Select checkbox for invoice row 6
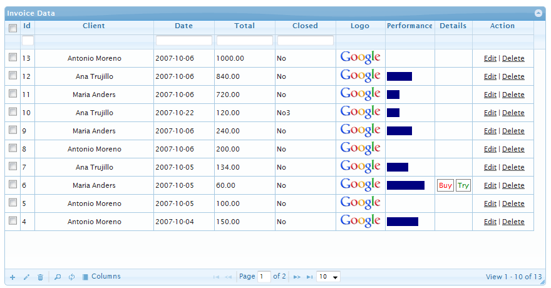The width and height of the screenshot is (551, 288). tap(13, 185)
